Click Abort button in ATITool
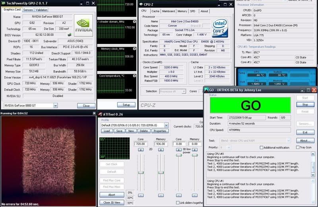The height and width of the screenshot is (207, 318). click(x=112, y=195)
